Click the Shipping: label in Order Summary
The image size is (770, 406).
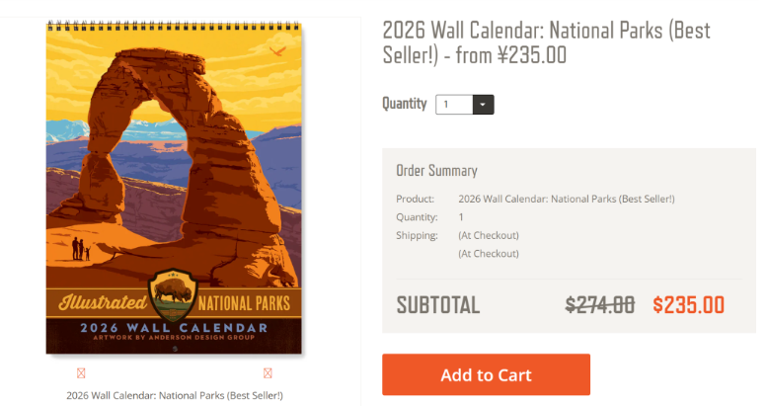417,235
